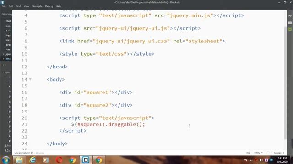Open the Navigate menu
The width and height of the screenshot is (293, 164).
coord(37,6)
